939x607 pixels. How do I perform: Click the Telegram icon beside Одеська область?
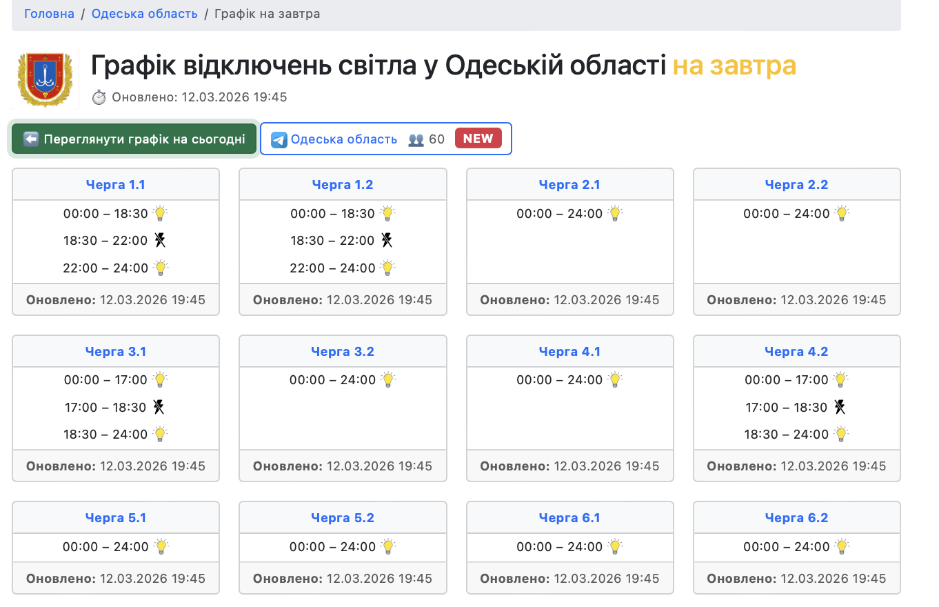(279, 140)
